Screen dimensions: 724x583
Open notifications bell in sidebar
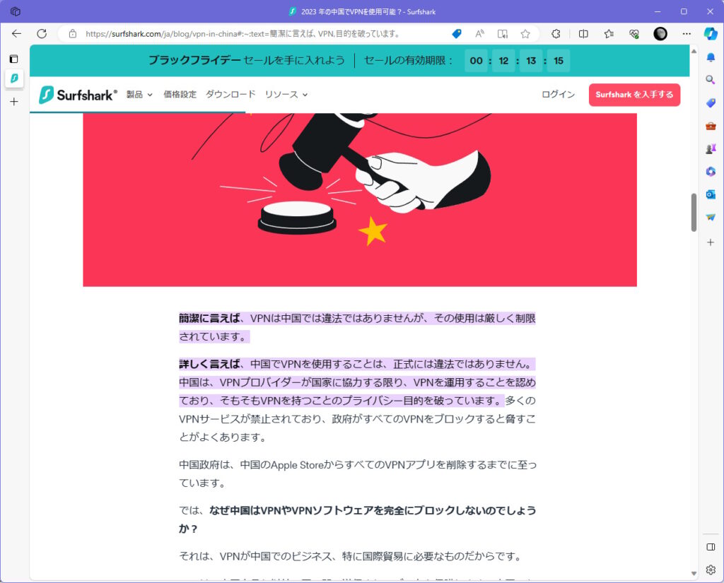click(x=711, y=57)
